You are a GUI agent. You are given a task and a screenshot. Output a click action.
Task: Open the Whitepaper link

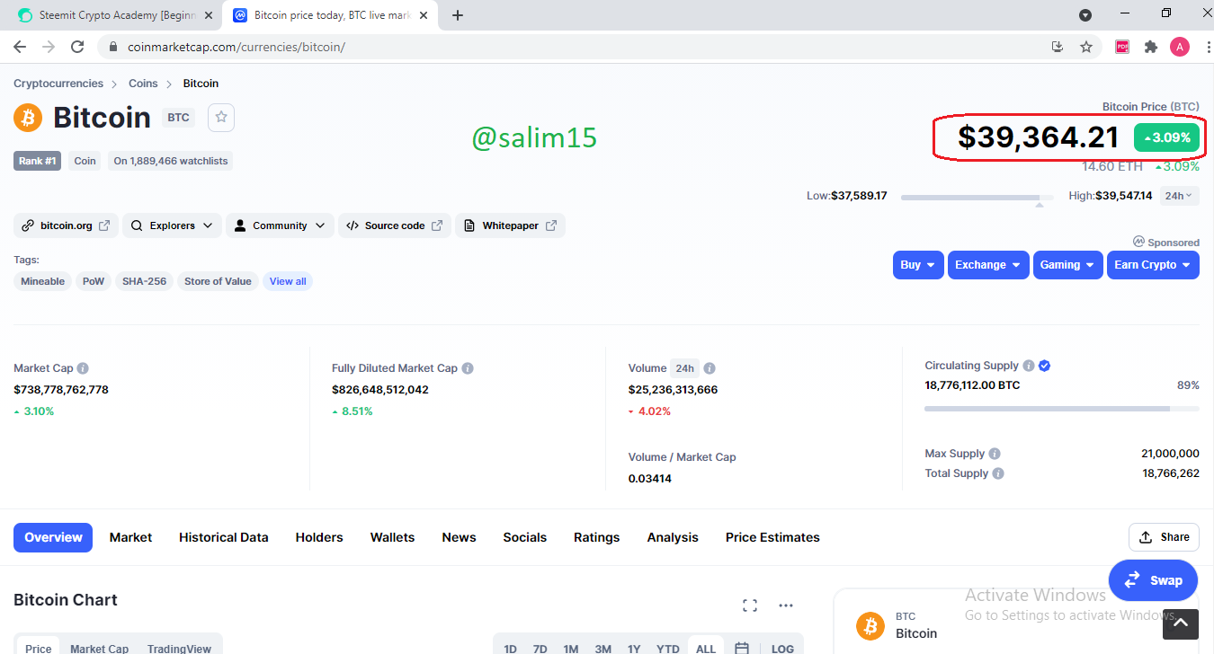[x=510, y=225]
